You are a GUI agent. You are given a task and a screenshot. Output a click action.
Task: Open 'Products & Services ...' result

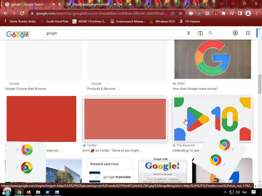(103, 89)
